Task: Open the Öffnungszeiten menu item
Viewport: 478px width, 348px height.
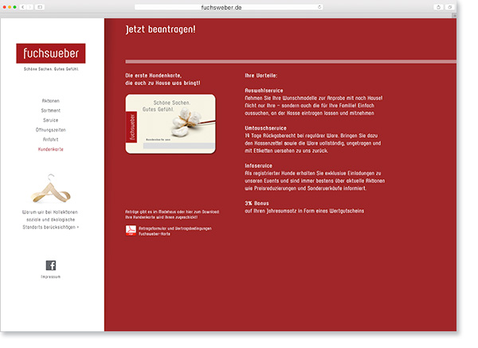Action: [51, 130]
